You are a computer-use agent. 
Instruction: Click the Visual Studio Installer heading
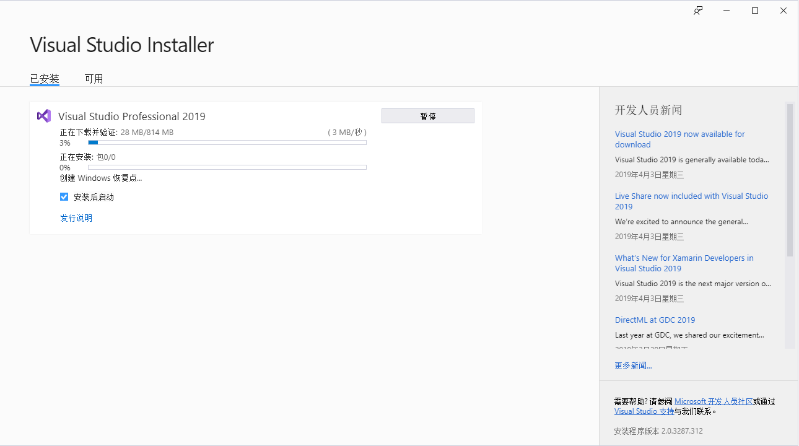coord(122,45)
